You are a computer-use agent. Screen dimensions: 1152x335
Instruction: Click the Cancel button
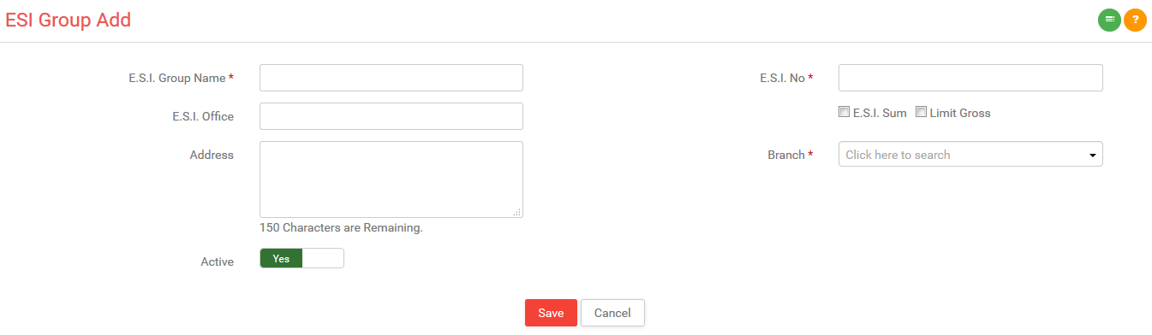pyautogui.click(x=612, y=313)
